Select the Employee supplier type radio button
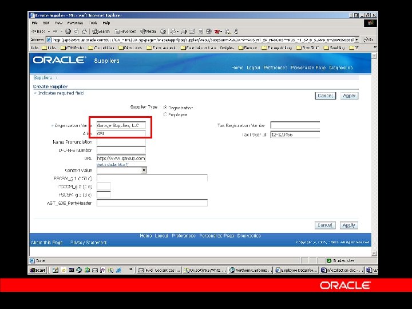412x309 pixels. [165, 114]
